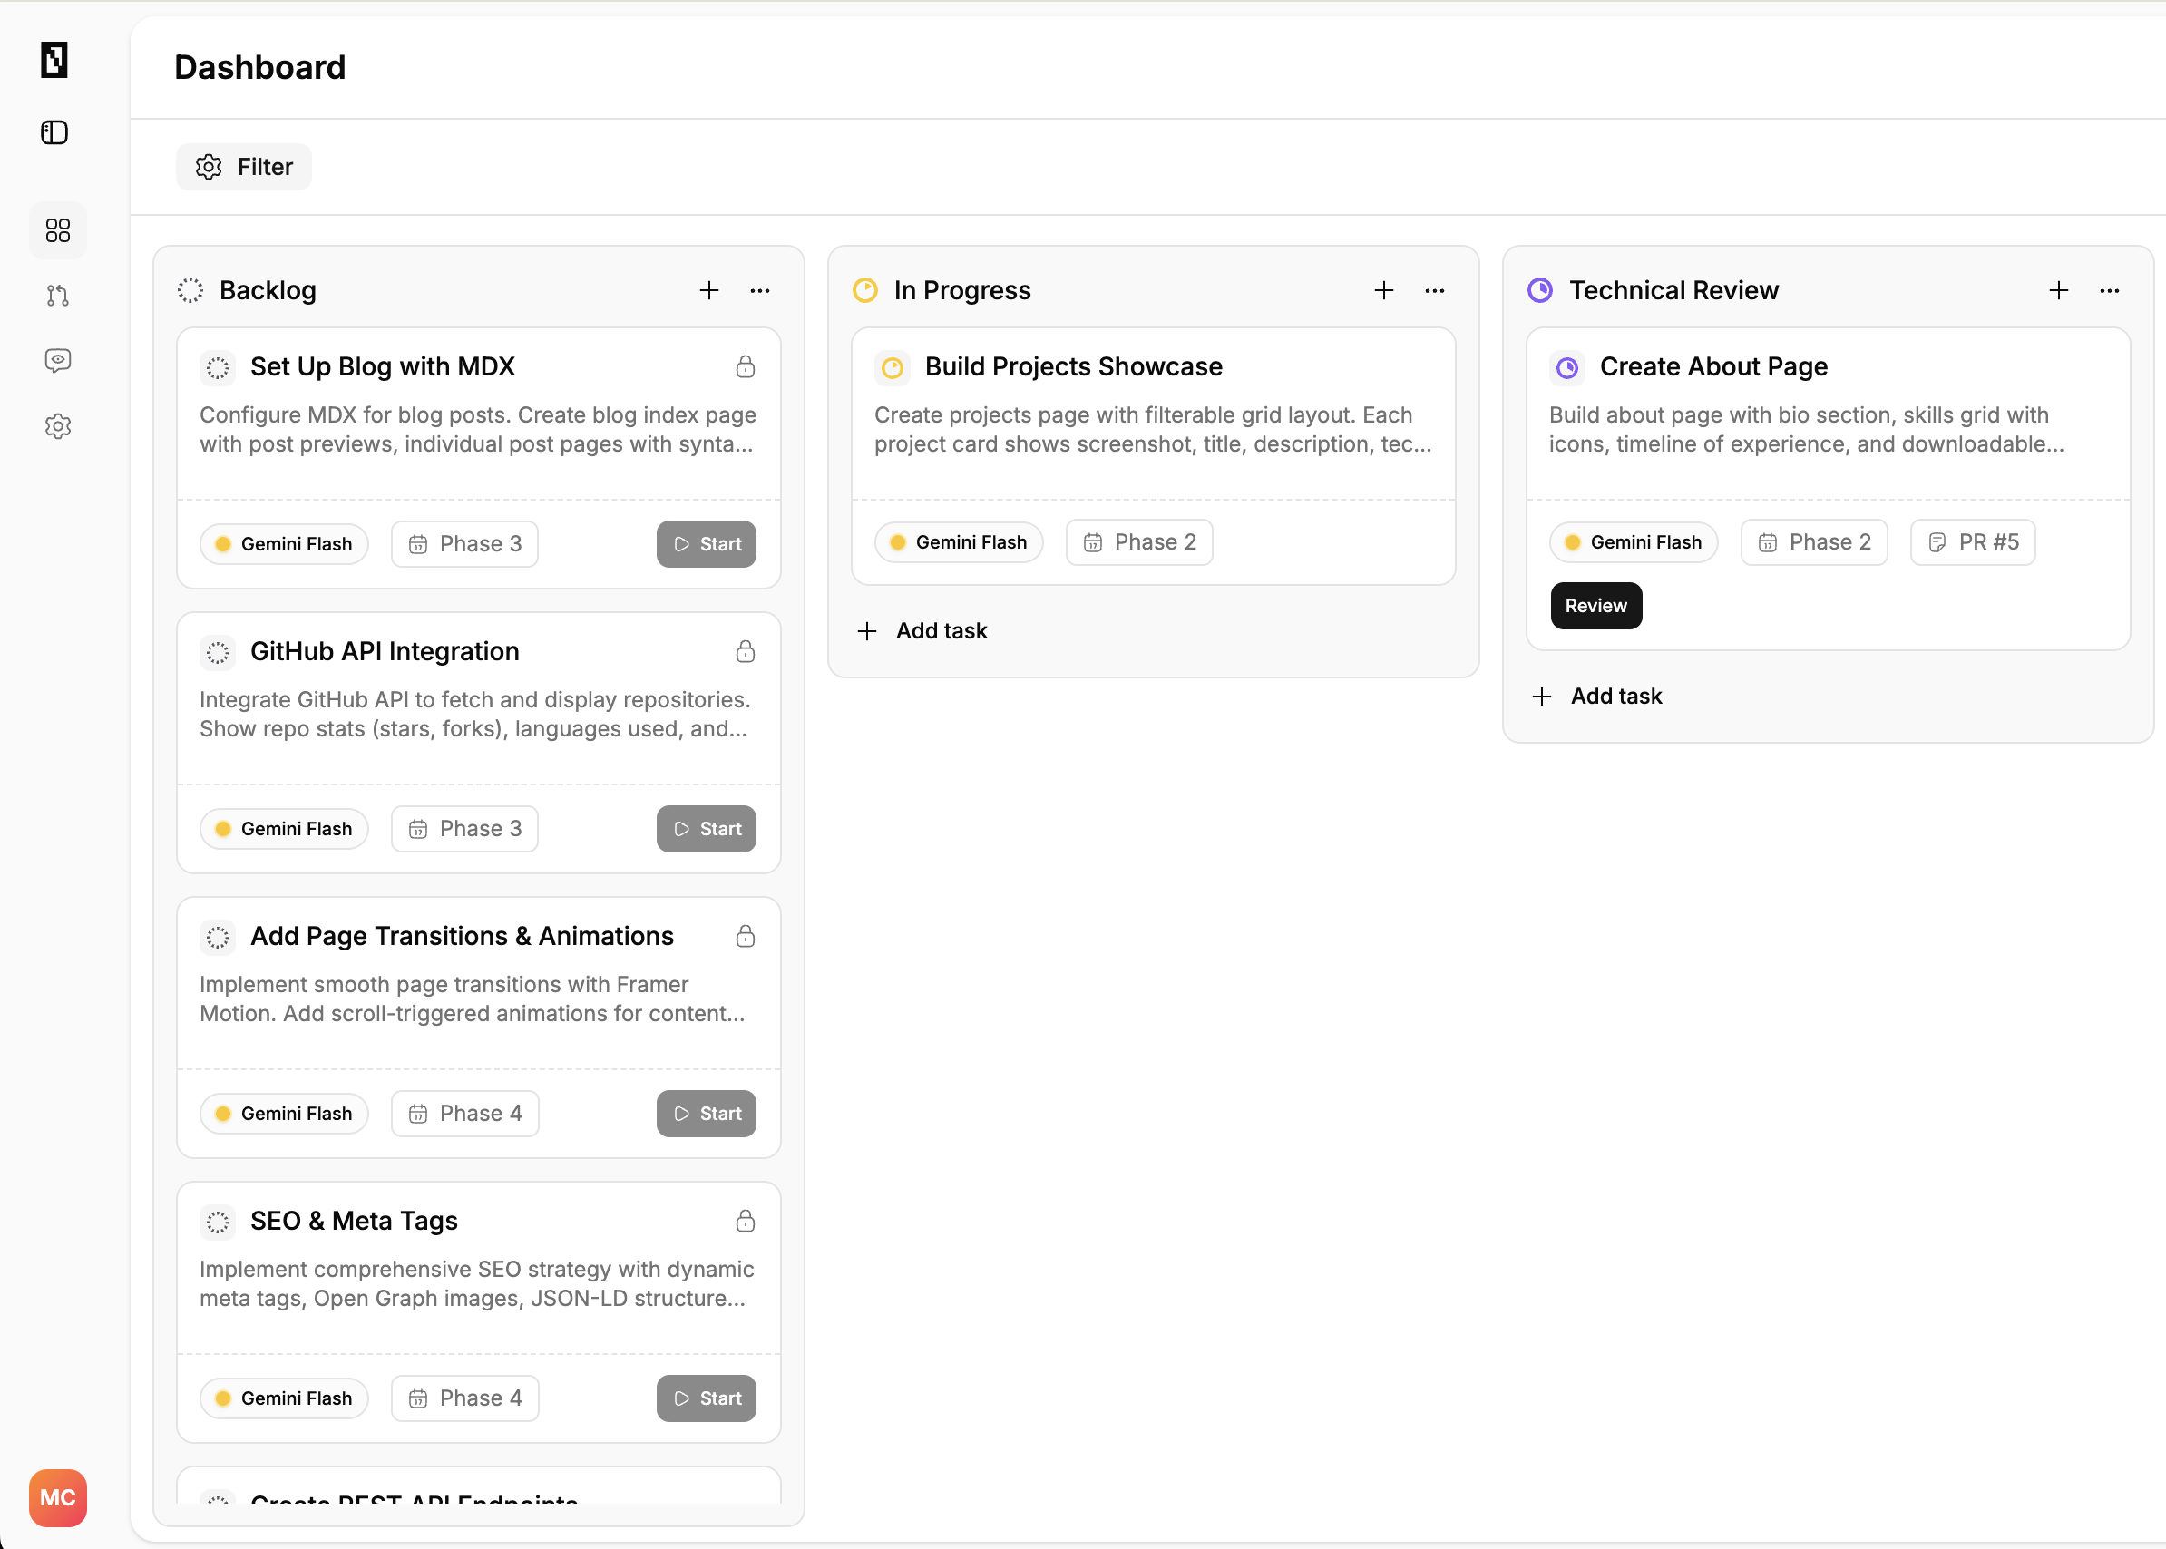Open the Filter menu
Image resolution: width=2166 pixels, height=1549 pixels.
pyautogui.click(x=244, y=167)
